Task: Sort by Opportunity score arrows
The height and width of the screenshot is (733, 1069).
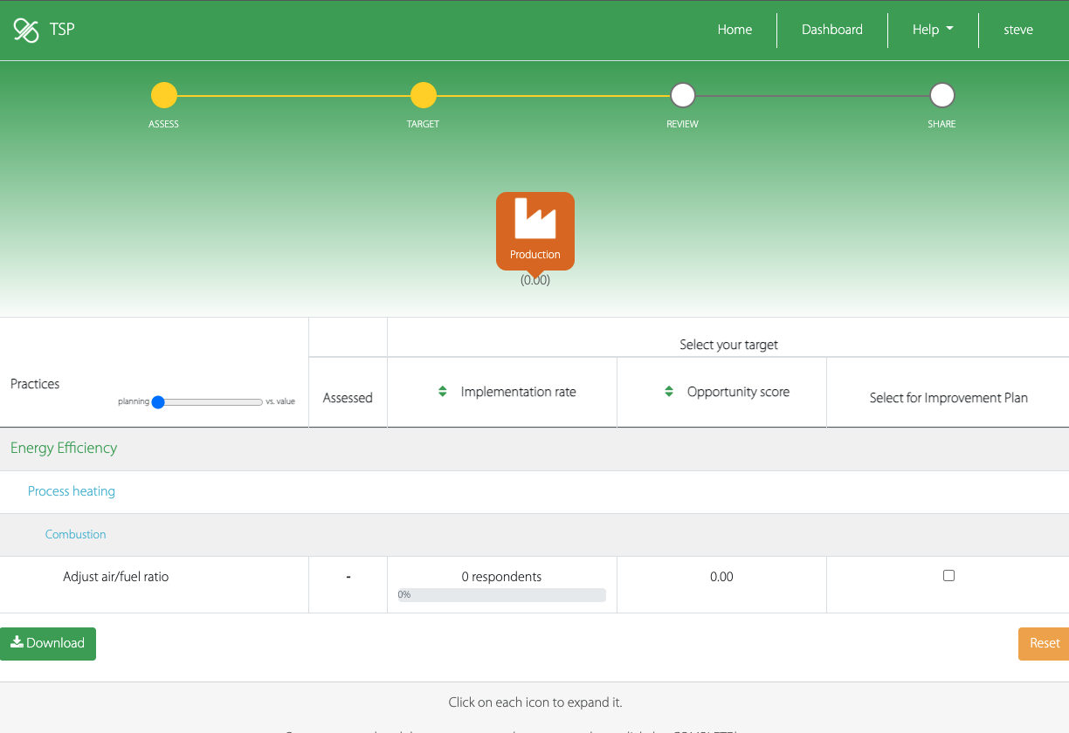Action: (x=669, y=392)
